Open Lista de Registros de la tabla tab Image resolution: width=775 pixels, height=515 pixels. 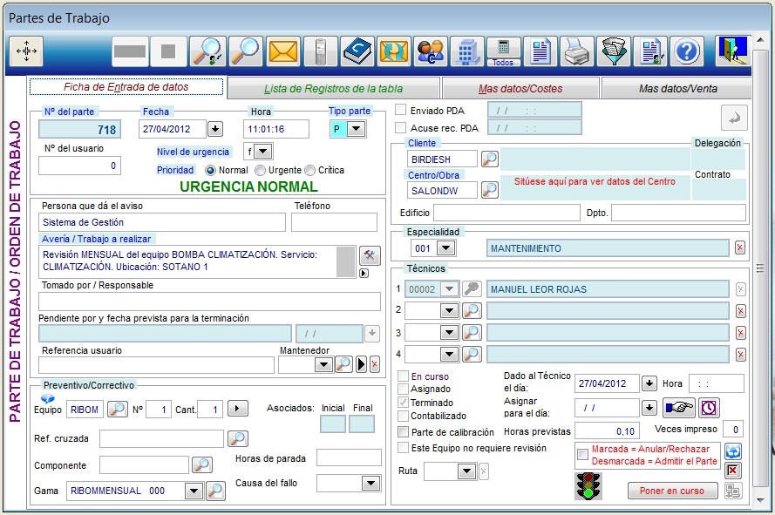coord(333,89)
